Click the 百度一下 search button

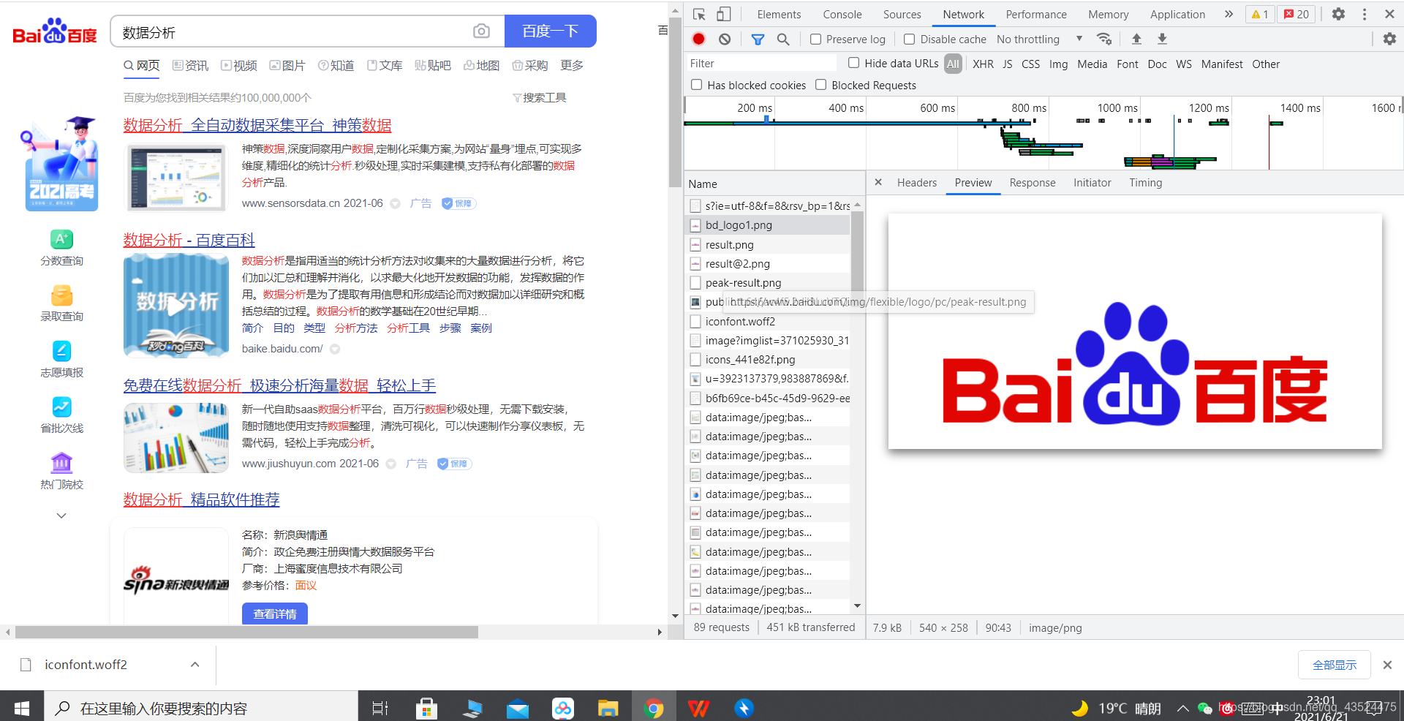click(x=551, y=31)
